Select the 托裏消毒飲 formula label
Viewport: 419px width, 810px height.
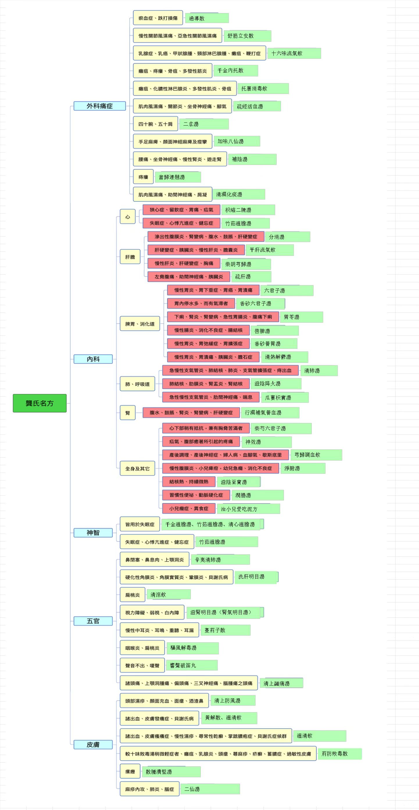tap(263, 89)
